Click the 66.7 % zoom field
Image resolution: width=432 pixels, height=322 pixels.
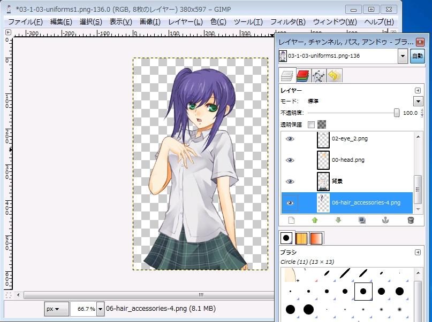(84, 309)
